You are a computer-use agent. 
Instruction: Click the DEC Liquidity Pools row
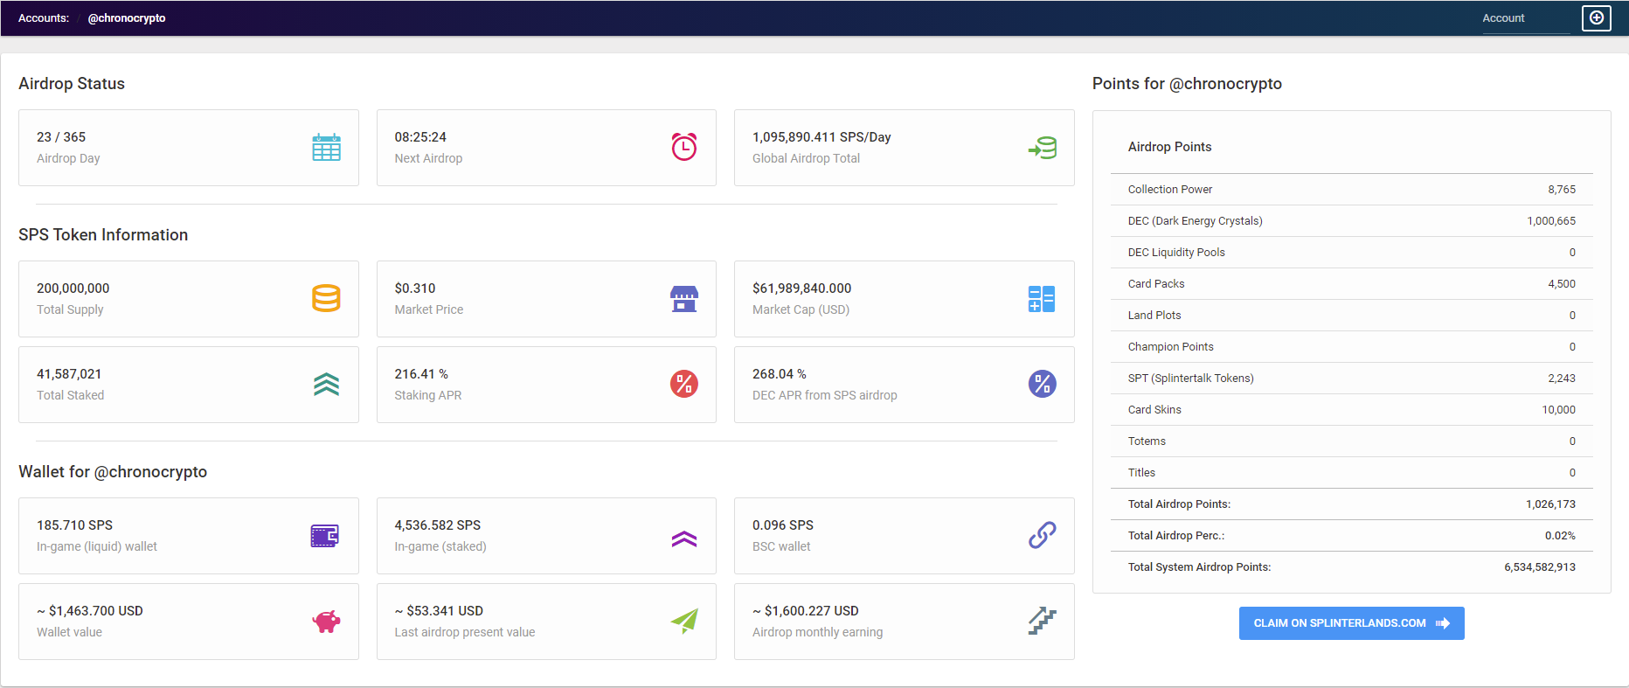[x=1351, y=253]
